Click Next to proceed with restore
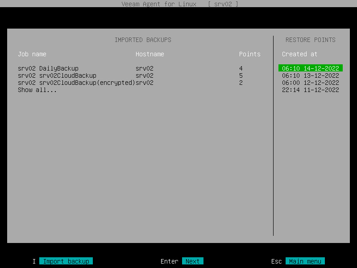Screen dimensions: 357x268 click(x=192, y=261)
